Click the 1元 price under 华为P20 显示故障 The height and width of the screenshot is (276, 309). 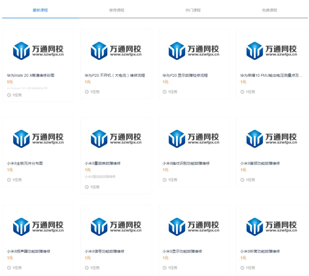(165, 82)
